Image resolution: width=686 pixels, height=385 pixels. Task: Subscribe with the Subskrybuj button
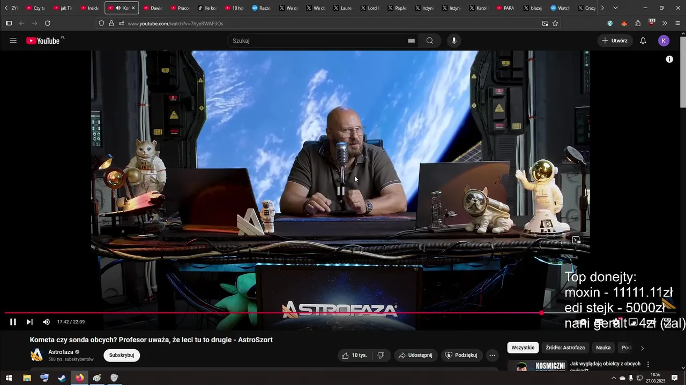click(122, 355)
